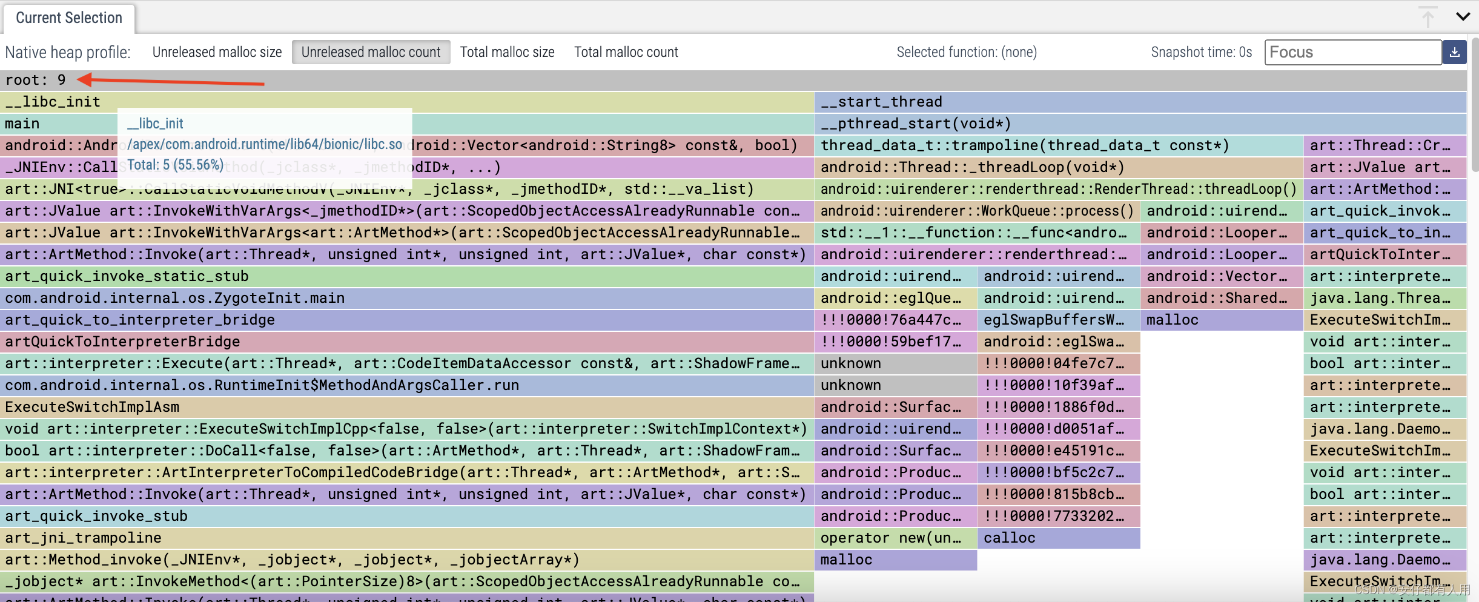
Task: Collapse the panel with the chevron icon
Action: (1463, 16)
